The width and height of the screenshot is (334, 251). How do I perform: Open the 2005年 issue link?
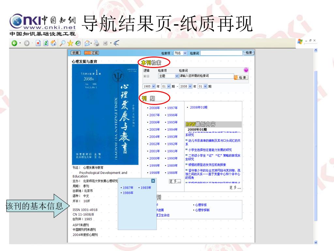154,129
